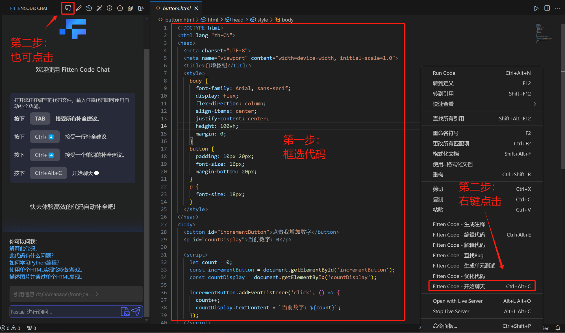Click the logout icon in chat header

(141, 8)
